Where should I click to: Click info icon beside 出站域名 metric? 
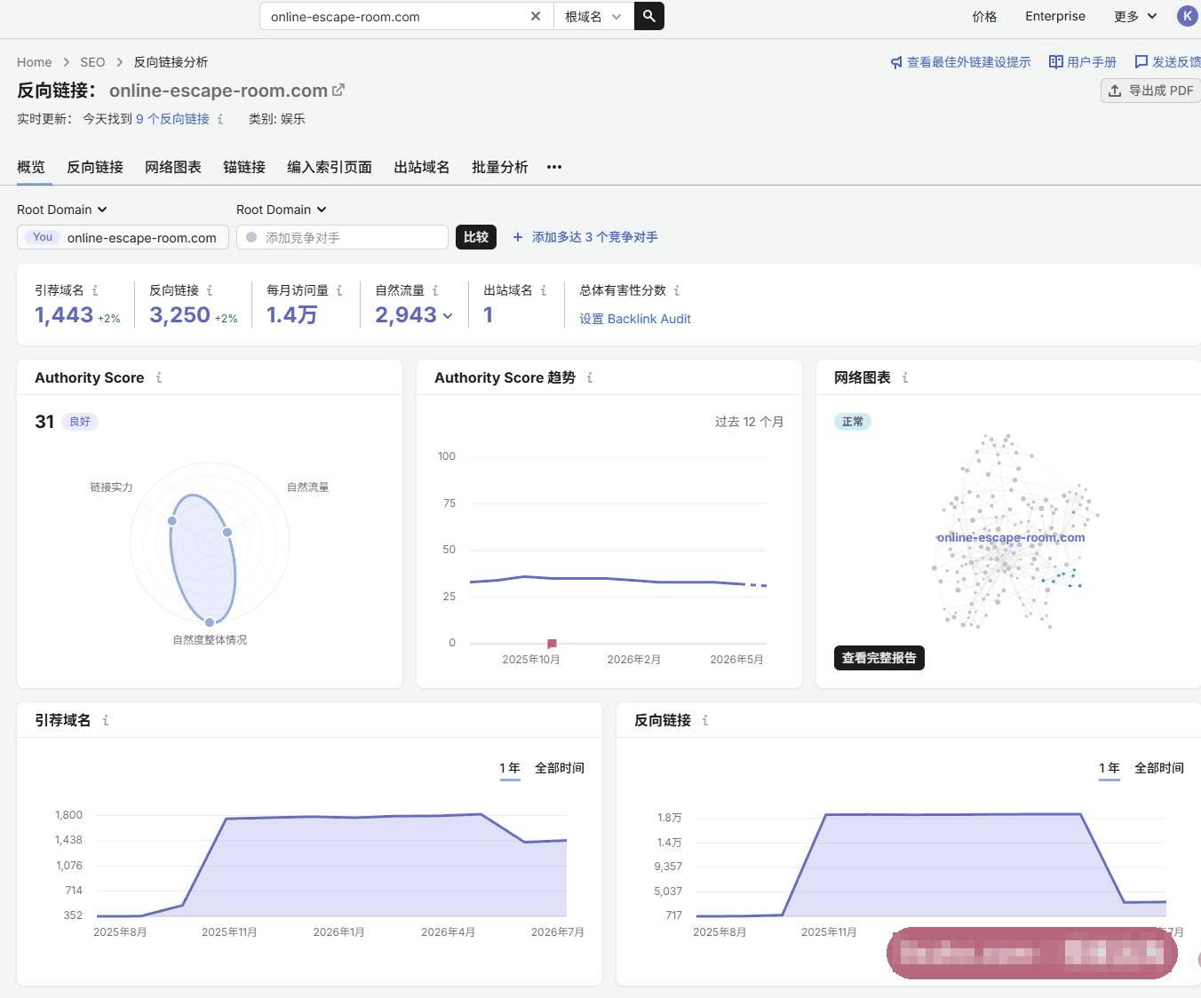pos(544,290)
